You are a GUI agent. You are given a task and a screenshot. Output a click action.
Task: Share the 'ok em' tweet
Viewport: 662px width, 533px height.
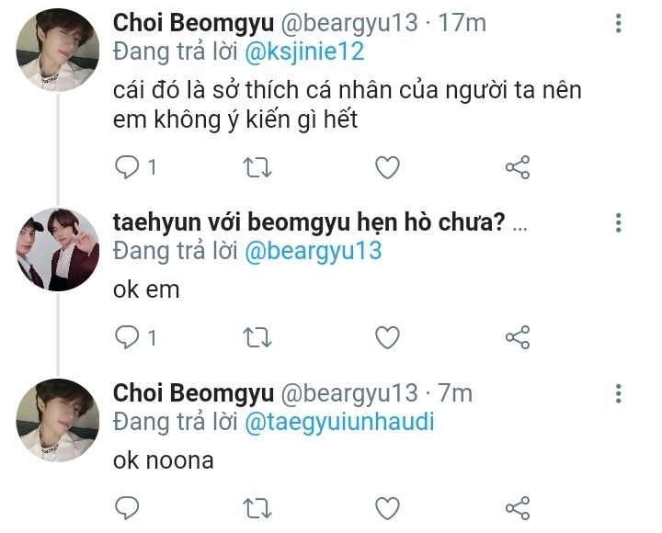click(x=518, y=336)
